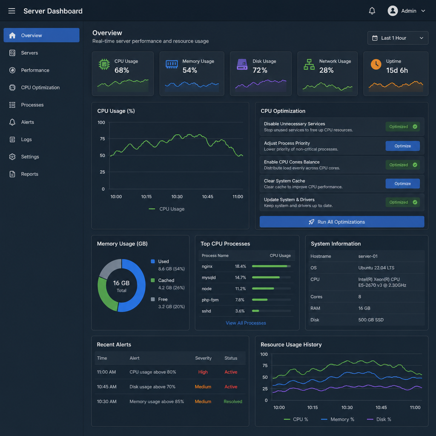Viewport: 436px width, 436px height.
Task: Open CPU Optimization menu item
Action: pyautogui.click(x=41, y=88)
